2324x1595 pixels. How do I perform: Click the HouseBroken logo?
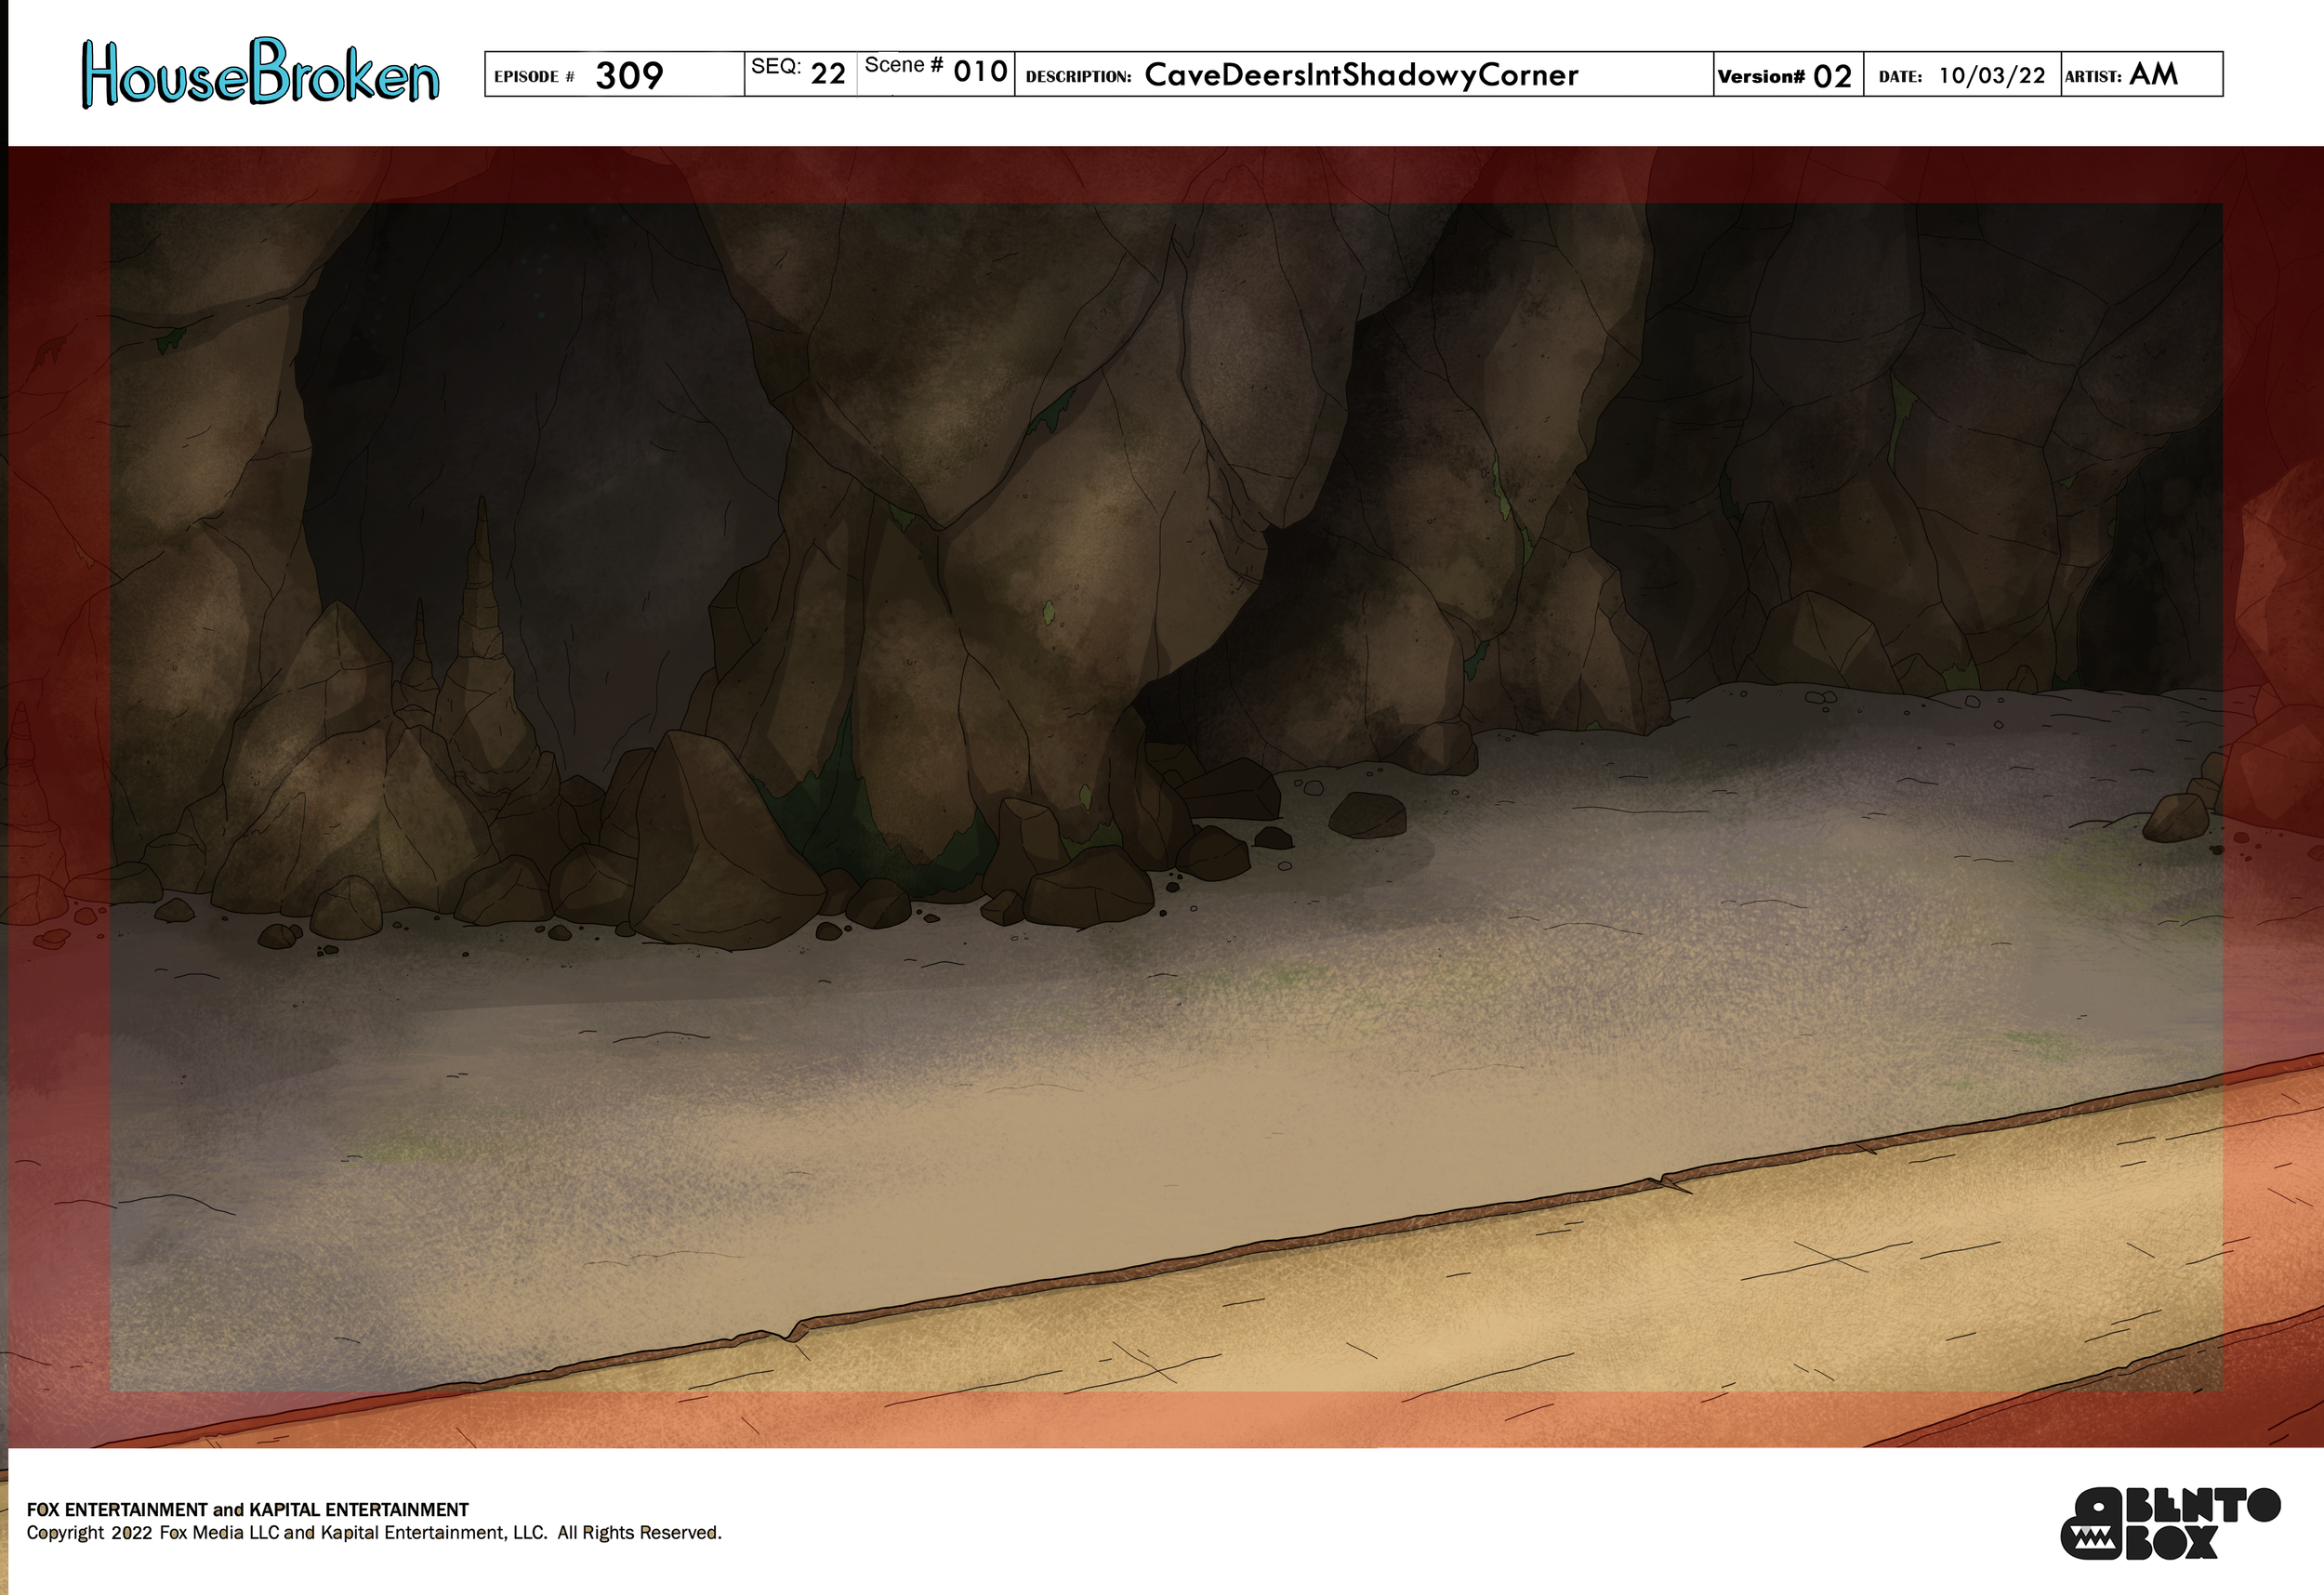[x=260, y=73]
